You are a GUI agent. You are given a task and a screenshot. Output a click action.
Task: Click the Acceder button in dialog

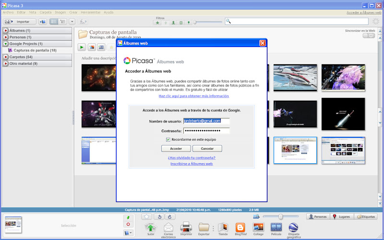(x=176, y=149)
